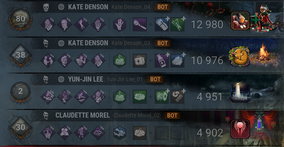Image resolution: width=284 pixels, height=147 pixels.
Task: Click the BOT tag beside Kate Denson_04
Action: click(163, 7)
